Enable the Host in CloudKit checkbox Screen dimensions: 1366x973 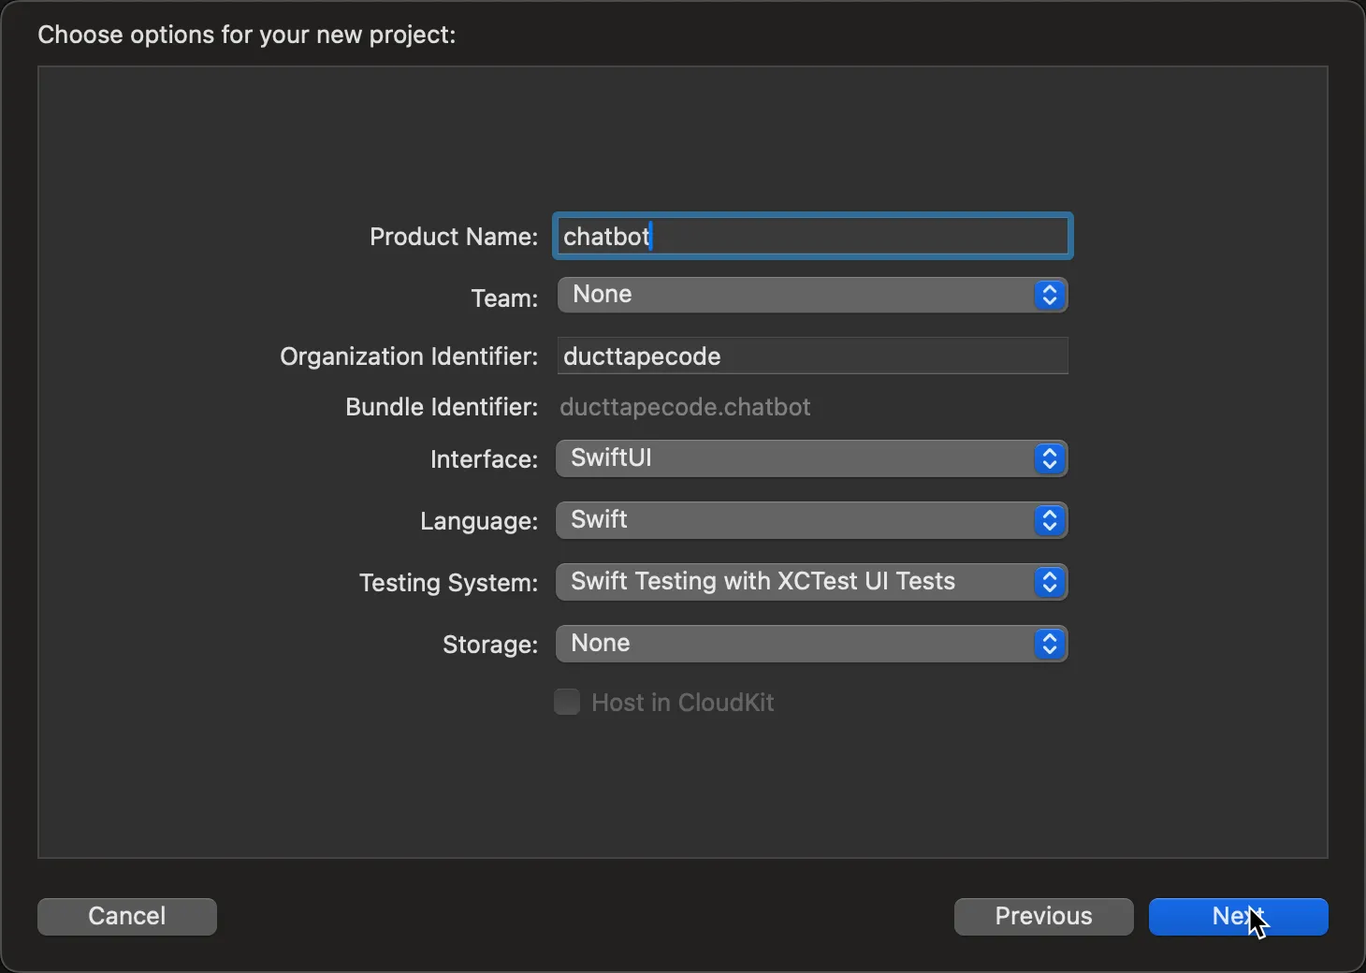pyautogui.click(x=567, y=702)
